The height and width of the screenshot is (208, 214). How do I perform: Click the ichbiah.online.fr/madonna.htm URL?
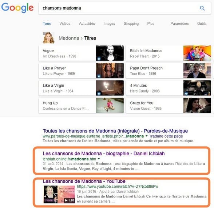click(69, 159)
